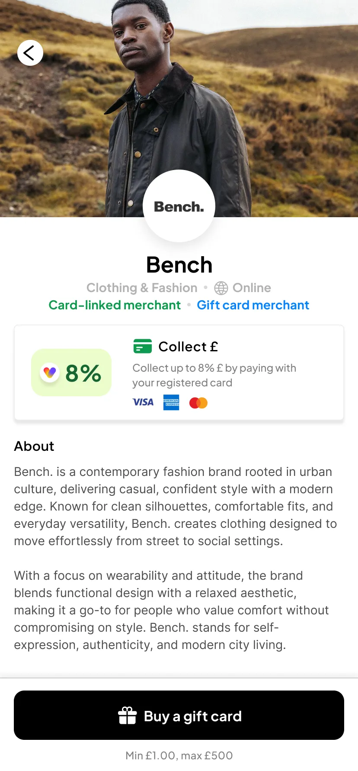The image size is (358, 771).
Task: Click the Clothing & Fashion category label
Action: tap(142, 288)
